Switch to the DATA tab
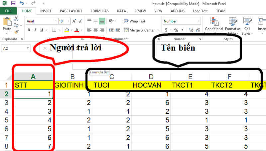 coord(121,11)
